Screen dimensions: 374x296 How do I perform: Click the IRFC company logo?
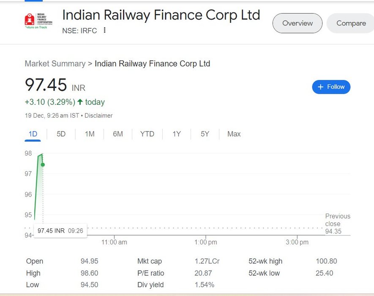(x=38, y=21)
